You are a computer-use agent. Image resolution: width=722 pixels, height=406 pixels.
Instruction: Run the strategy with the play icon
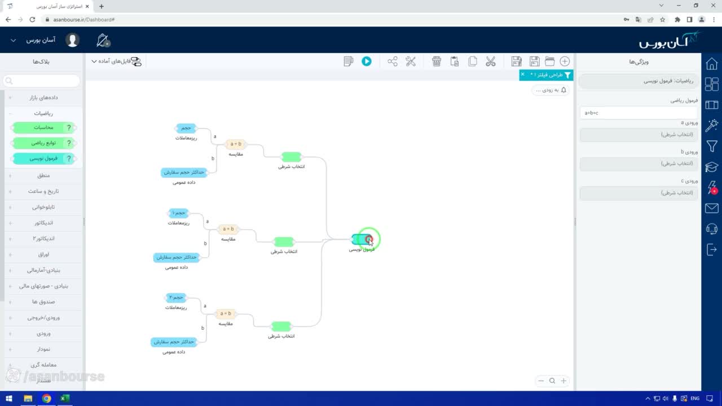click(x=367, y=61)
